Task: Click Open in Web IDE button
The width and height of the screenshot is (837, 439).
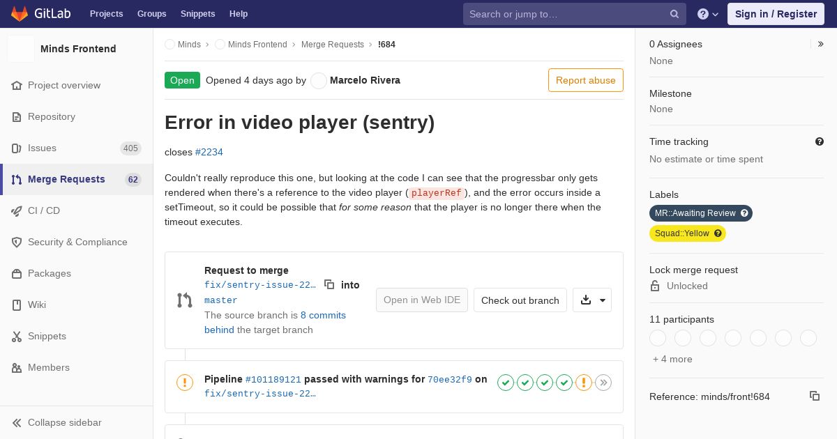Action: (x=422, y=300)
